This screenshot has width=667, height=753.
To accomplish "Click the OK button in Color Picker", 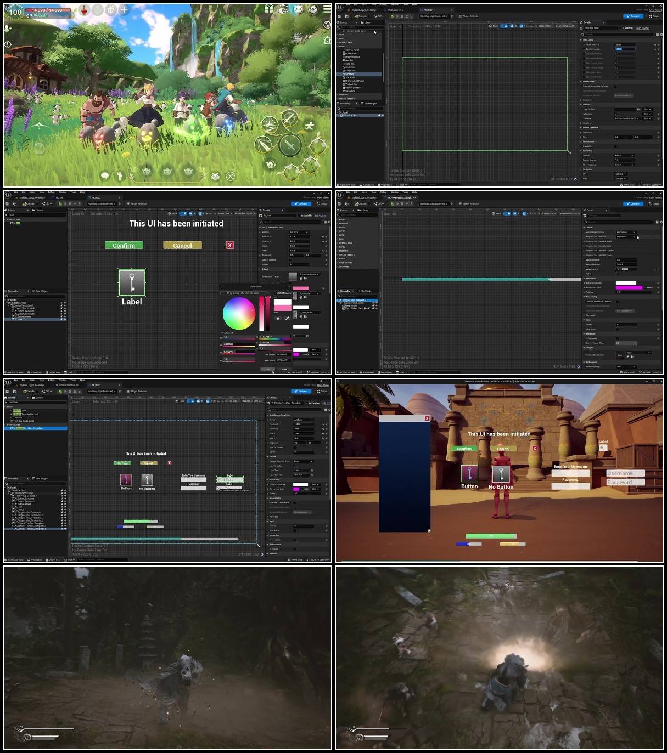I will (x=268, y=369).
